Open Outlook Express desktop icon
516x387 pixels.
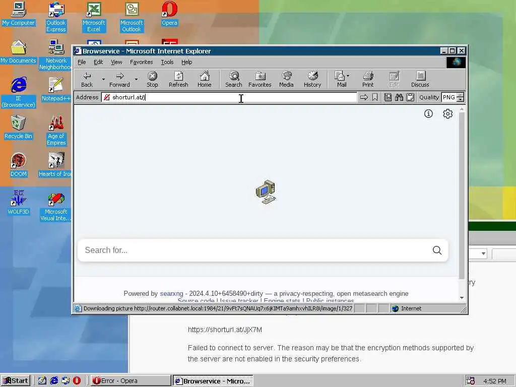pyautogui.click(x=56, y=17)
